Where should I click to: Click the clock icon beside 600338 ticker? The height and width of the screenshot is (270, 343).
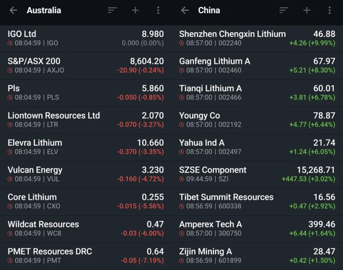[x=182, y=206]
